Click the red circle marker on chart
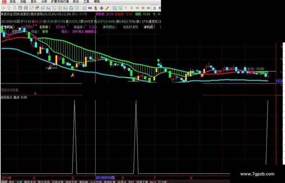The height and width of the screenshot is (183, 285). point(202,75)
